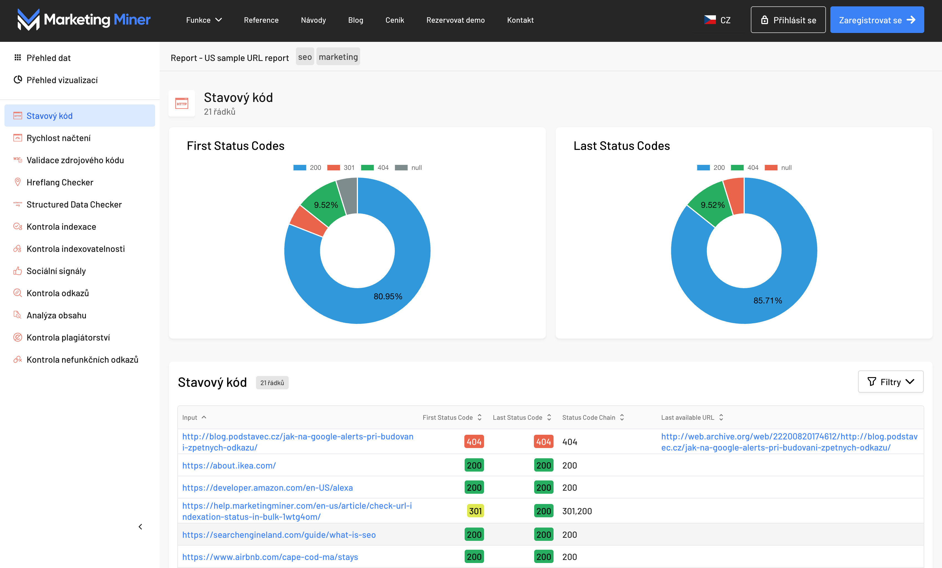
Task: Expand the Funkce dropdown menu
Action: pyautogui.click(x=204, y=20)
